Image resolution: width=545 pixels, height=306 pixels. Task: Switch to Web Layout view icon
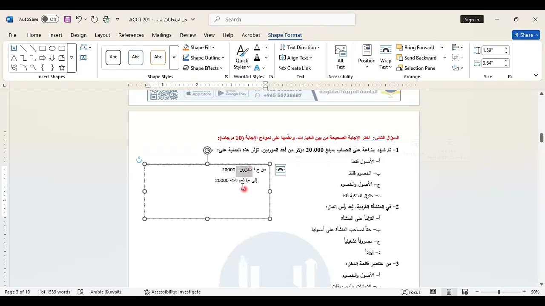pyautogui.click(x=465, y=292)
